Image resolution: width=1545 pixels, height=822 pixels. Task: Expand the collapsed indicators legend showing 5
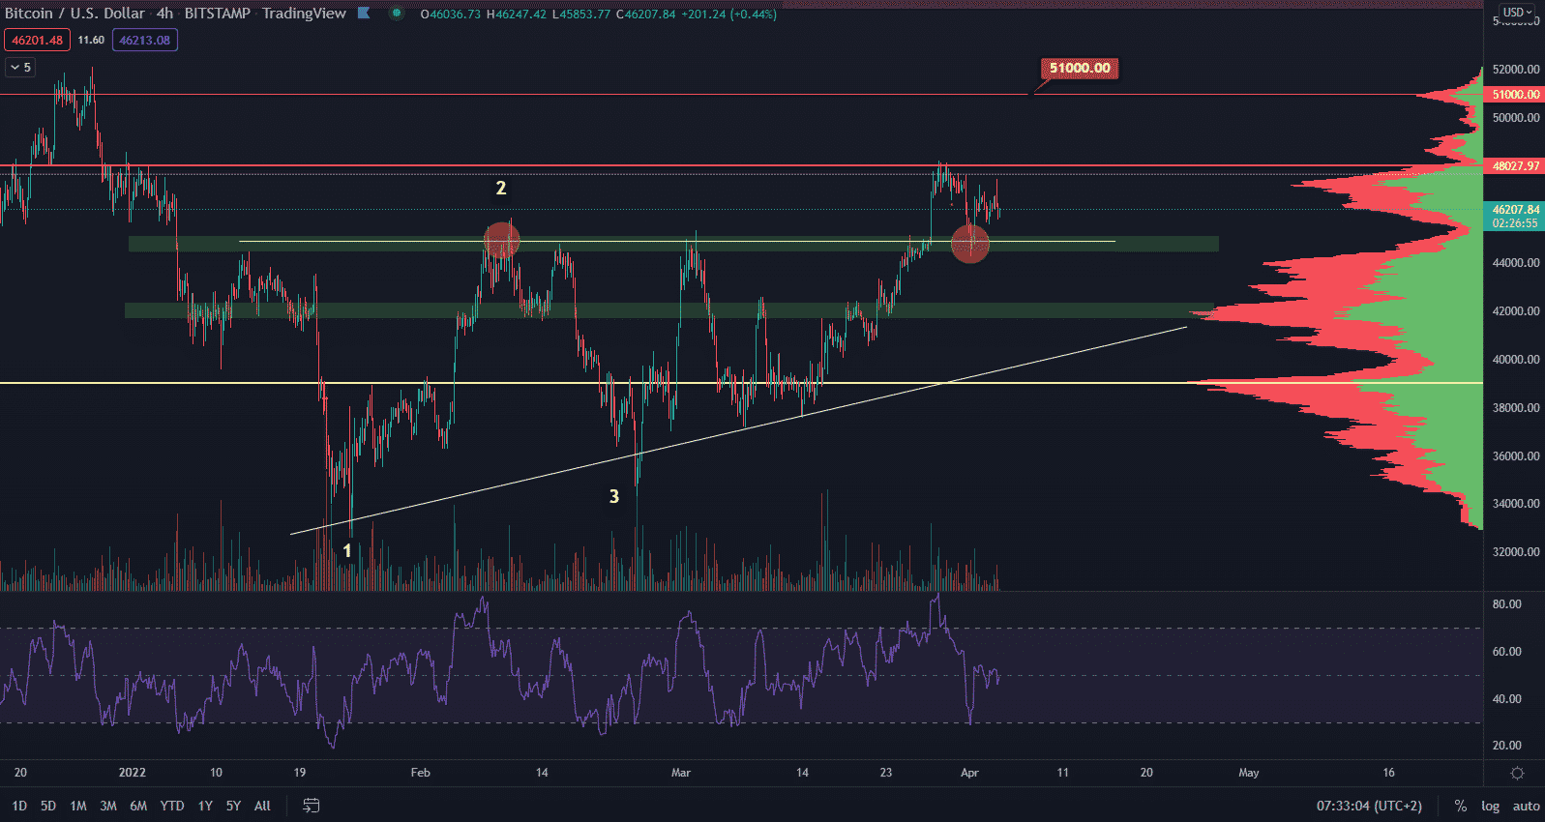pyautogui.click(x=20, y=68)
